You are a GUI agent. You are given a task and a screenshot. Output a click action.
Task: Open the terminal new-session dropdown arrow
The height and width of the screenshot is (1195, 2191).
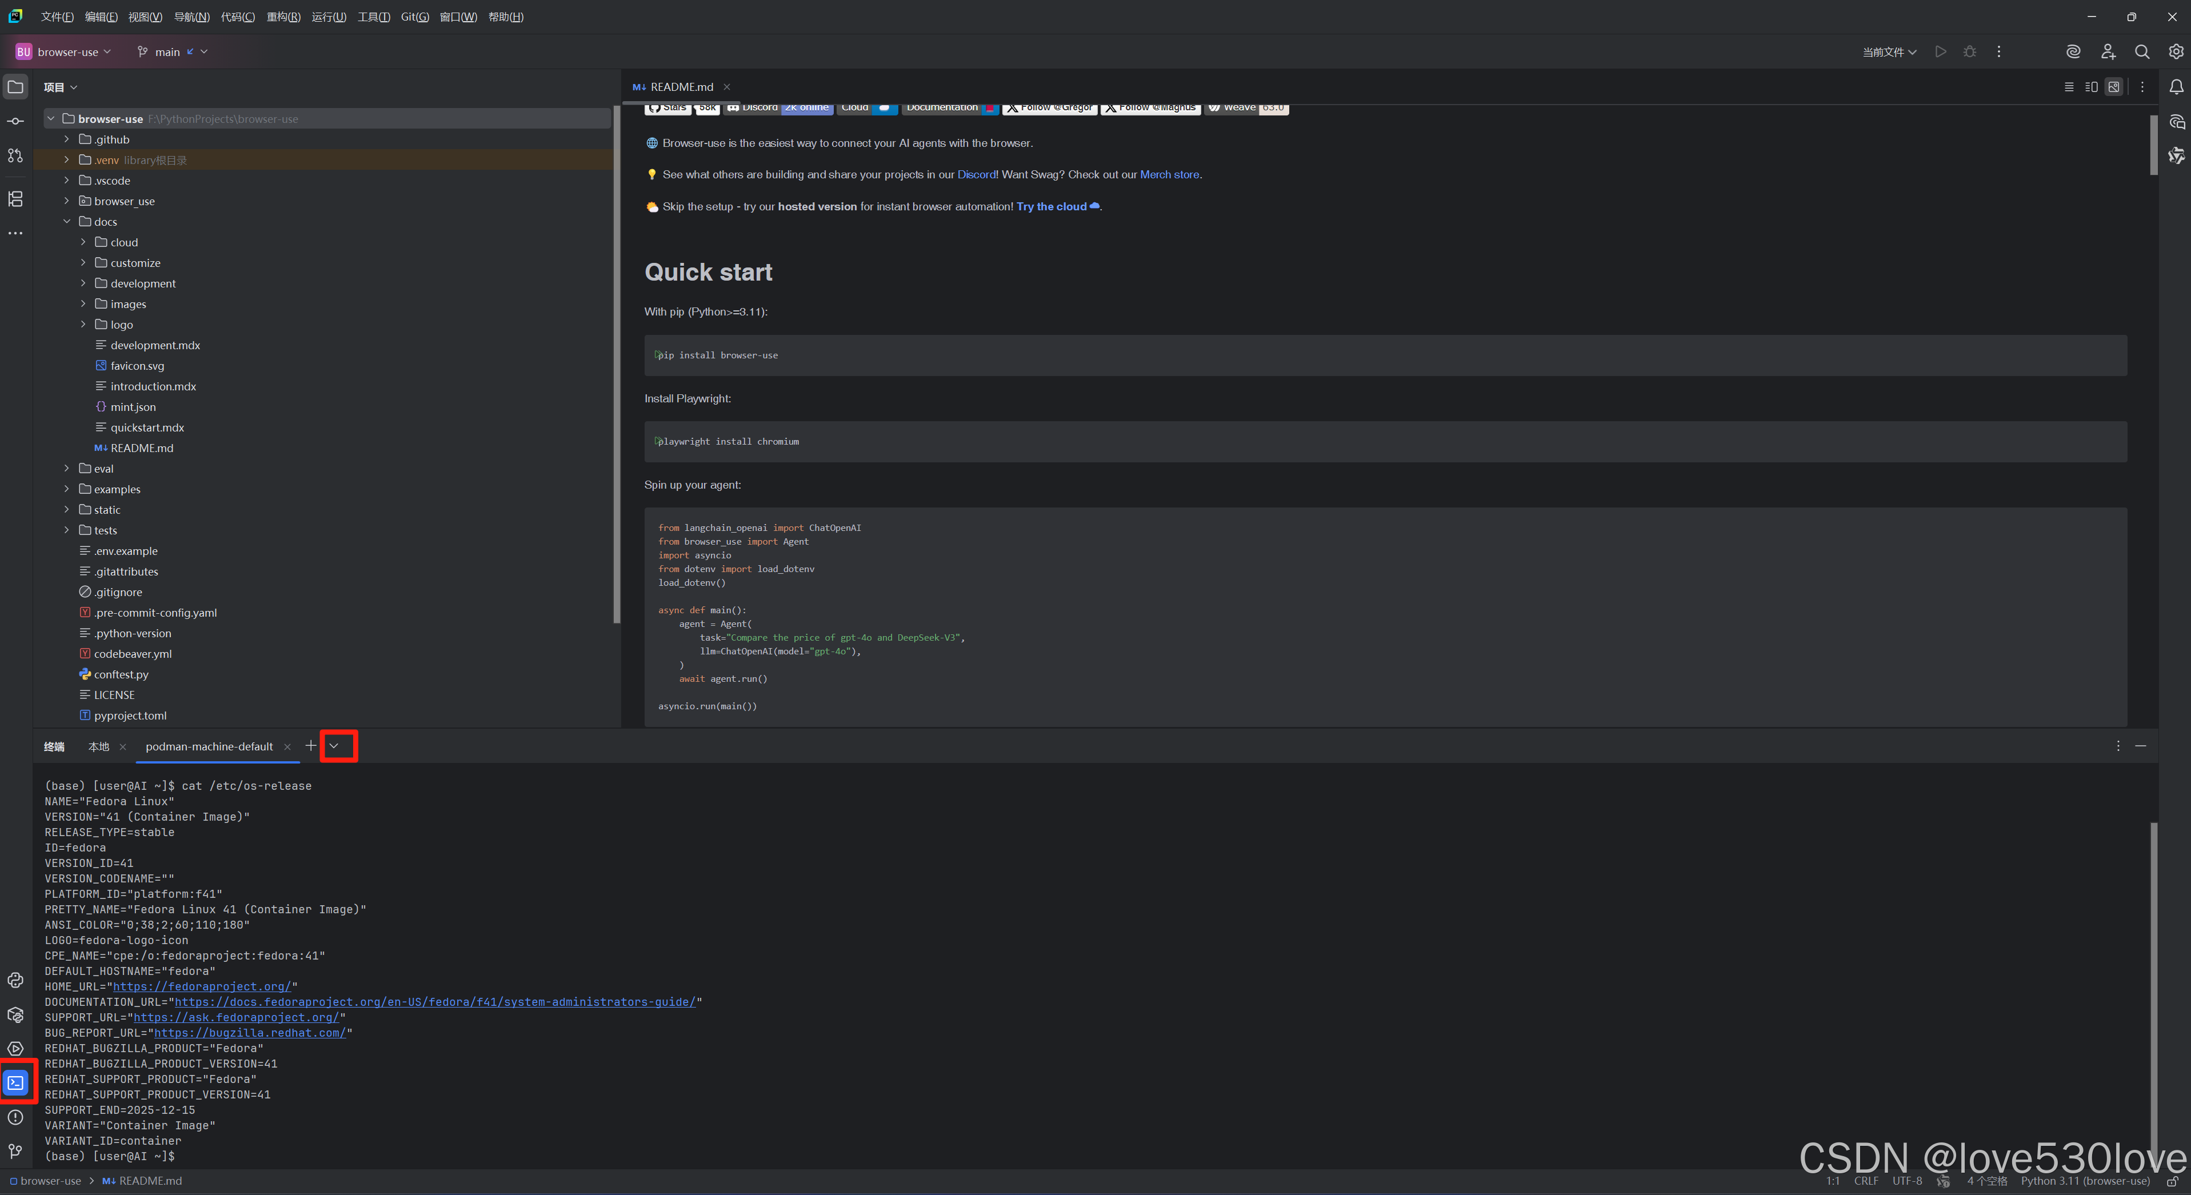point(334,746)
